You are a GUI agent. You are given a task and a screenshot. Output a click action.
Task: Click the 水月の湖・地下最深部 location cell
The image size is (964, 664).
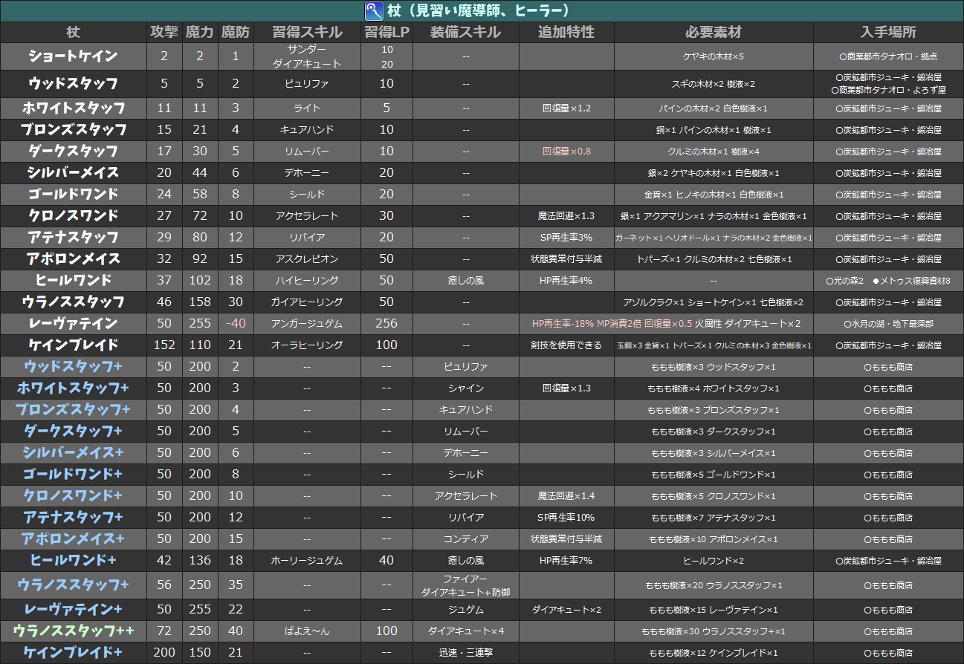pyautogui.click(x=888, y=324)
